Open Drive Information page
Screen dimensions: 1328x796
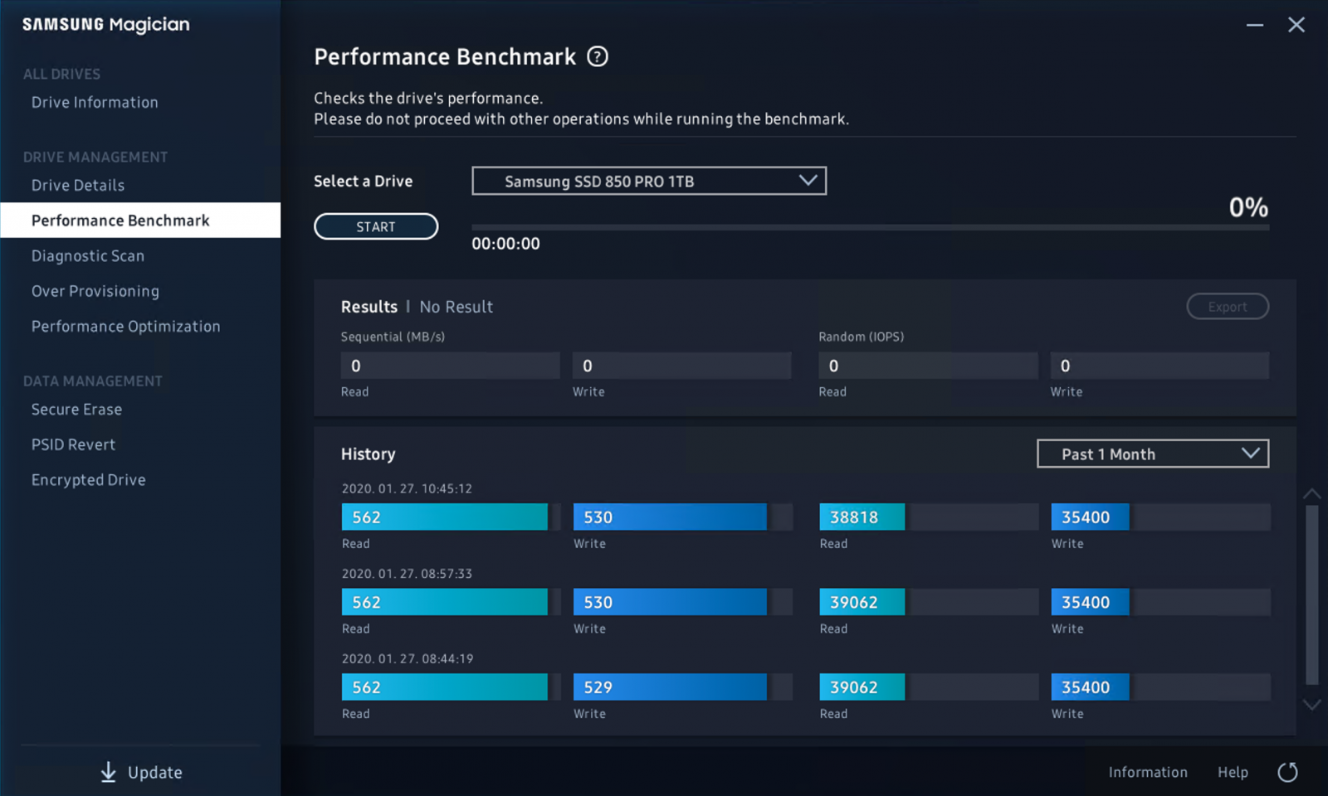point(95,103)
